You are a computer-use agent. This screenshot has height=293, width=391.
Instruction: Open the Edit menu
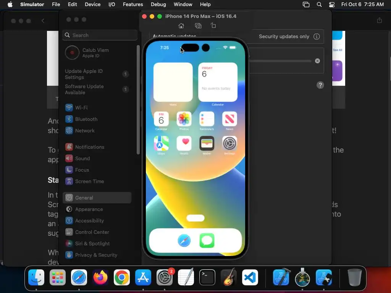pos(72,5)
